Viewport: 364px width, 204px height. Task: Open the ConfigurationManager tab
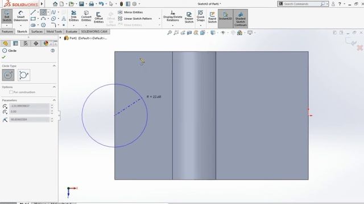[x=26, y=44]
